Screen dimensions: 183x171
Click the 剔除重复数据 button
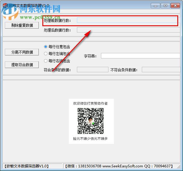click(22, 25)
